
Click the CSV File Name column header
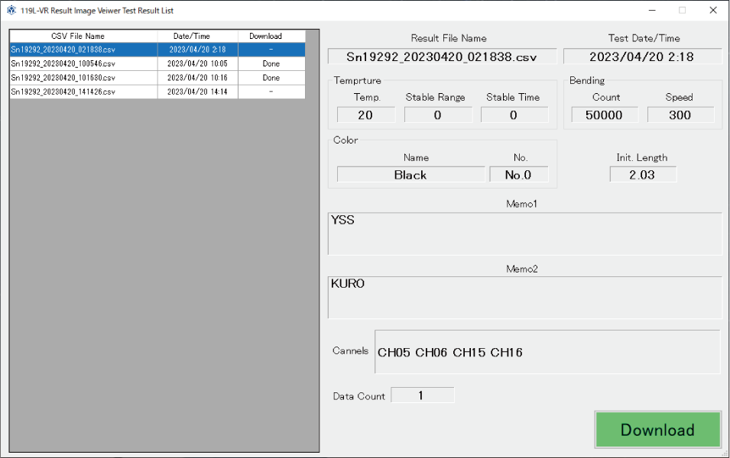coord(83,36)
